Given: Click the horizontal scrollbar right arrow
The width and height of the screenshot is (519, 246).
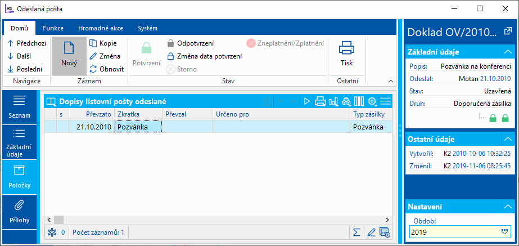Looking at the screenshot, I should (387, 220).
